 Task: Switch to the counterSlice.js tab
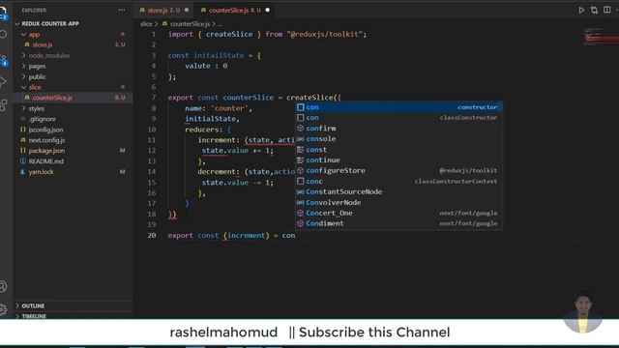click(x=234, y=11)
